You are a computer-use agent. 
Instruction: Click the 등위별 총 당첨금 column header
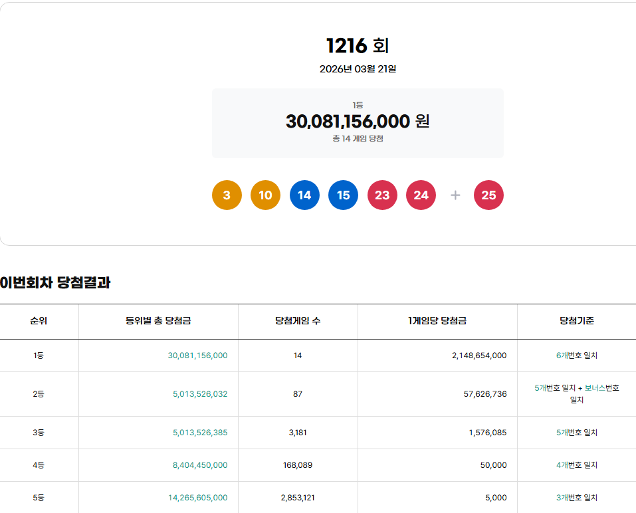click(158, 321)
